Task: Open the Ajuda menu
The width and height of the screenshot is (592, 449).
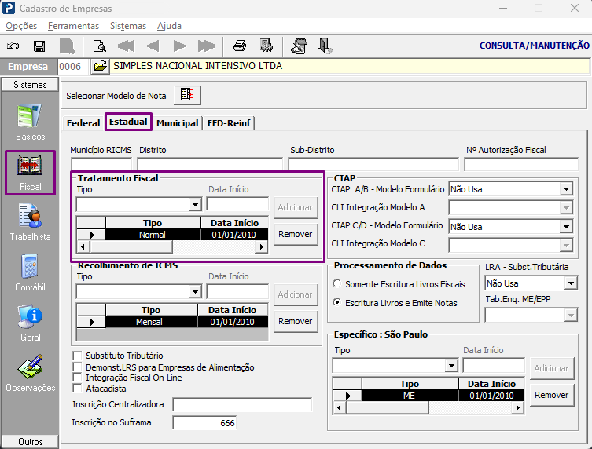Action: tap(169, 26)
